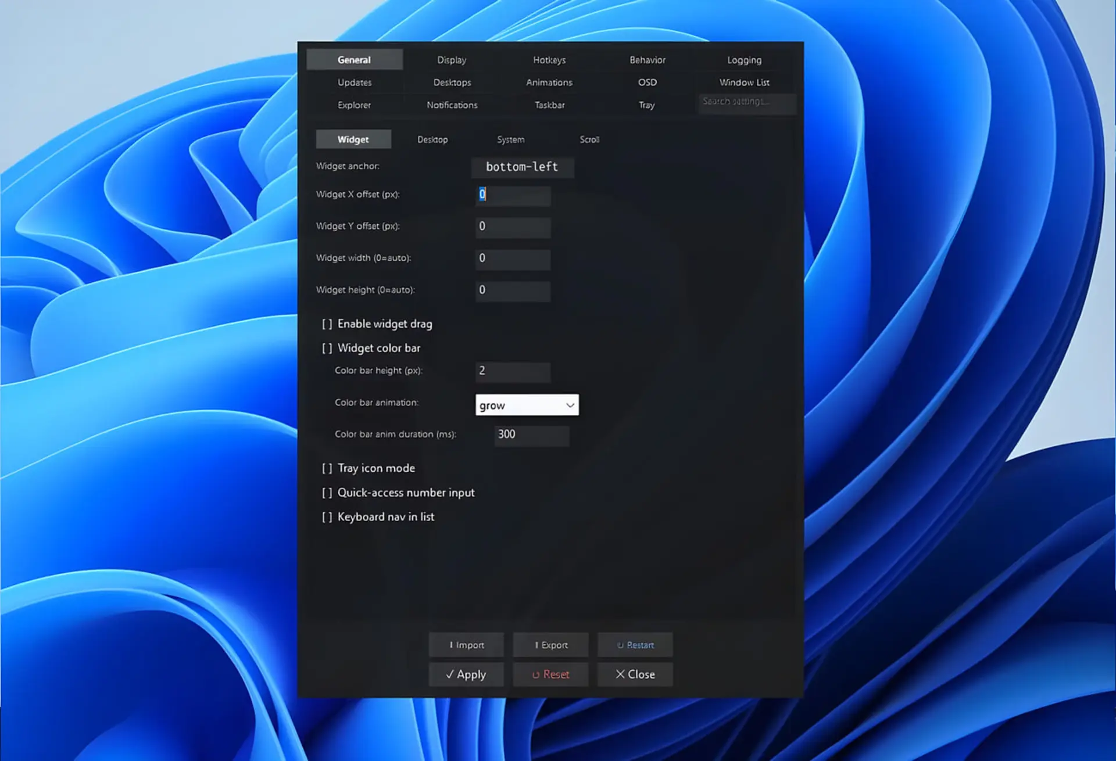Change the Widget anchor bottom-left value
Viewport: 1116px width, 761px height.
523,167
